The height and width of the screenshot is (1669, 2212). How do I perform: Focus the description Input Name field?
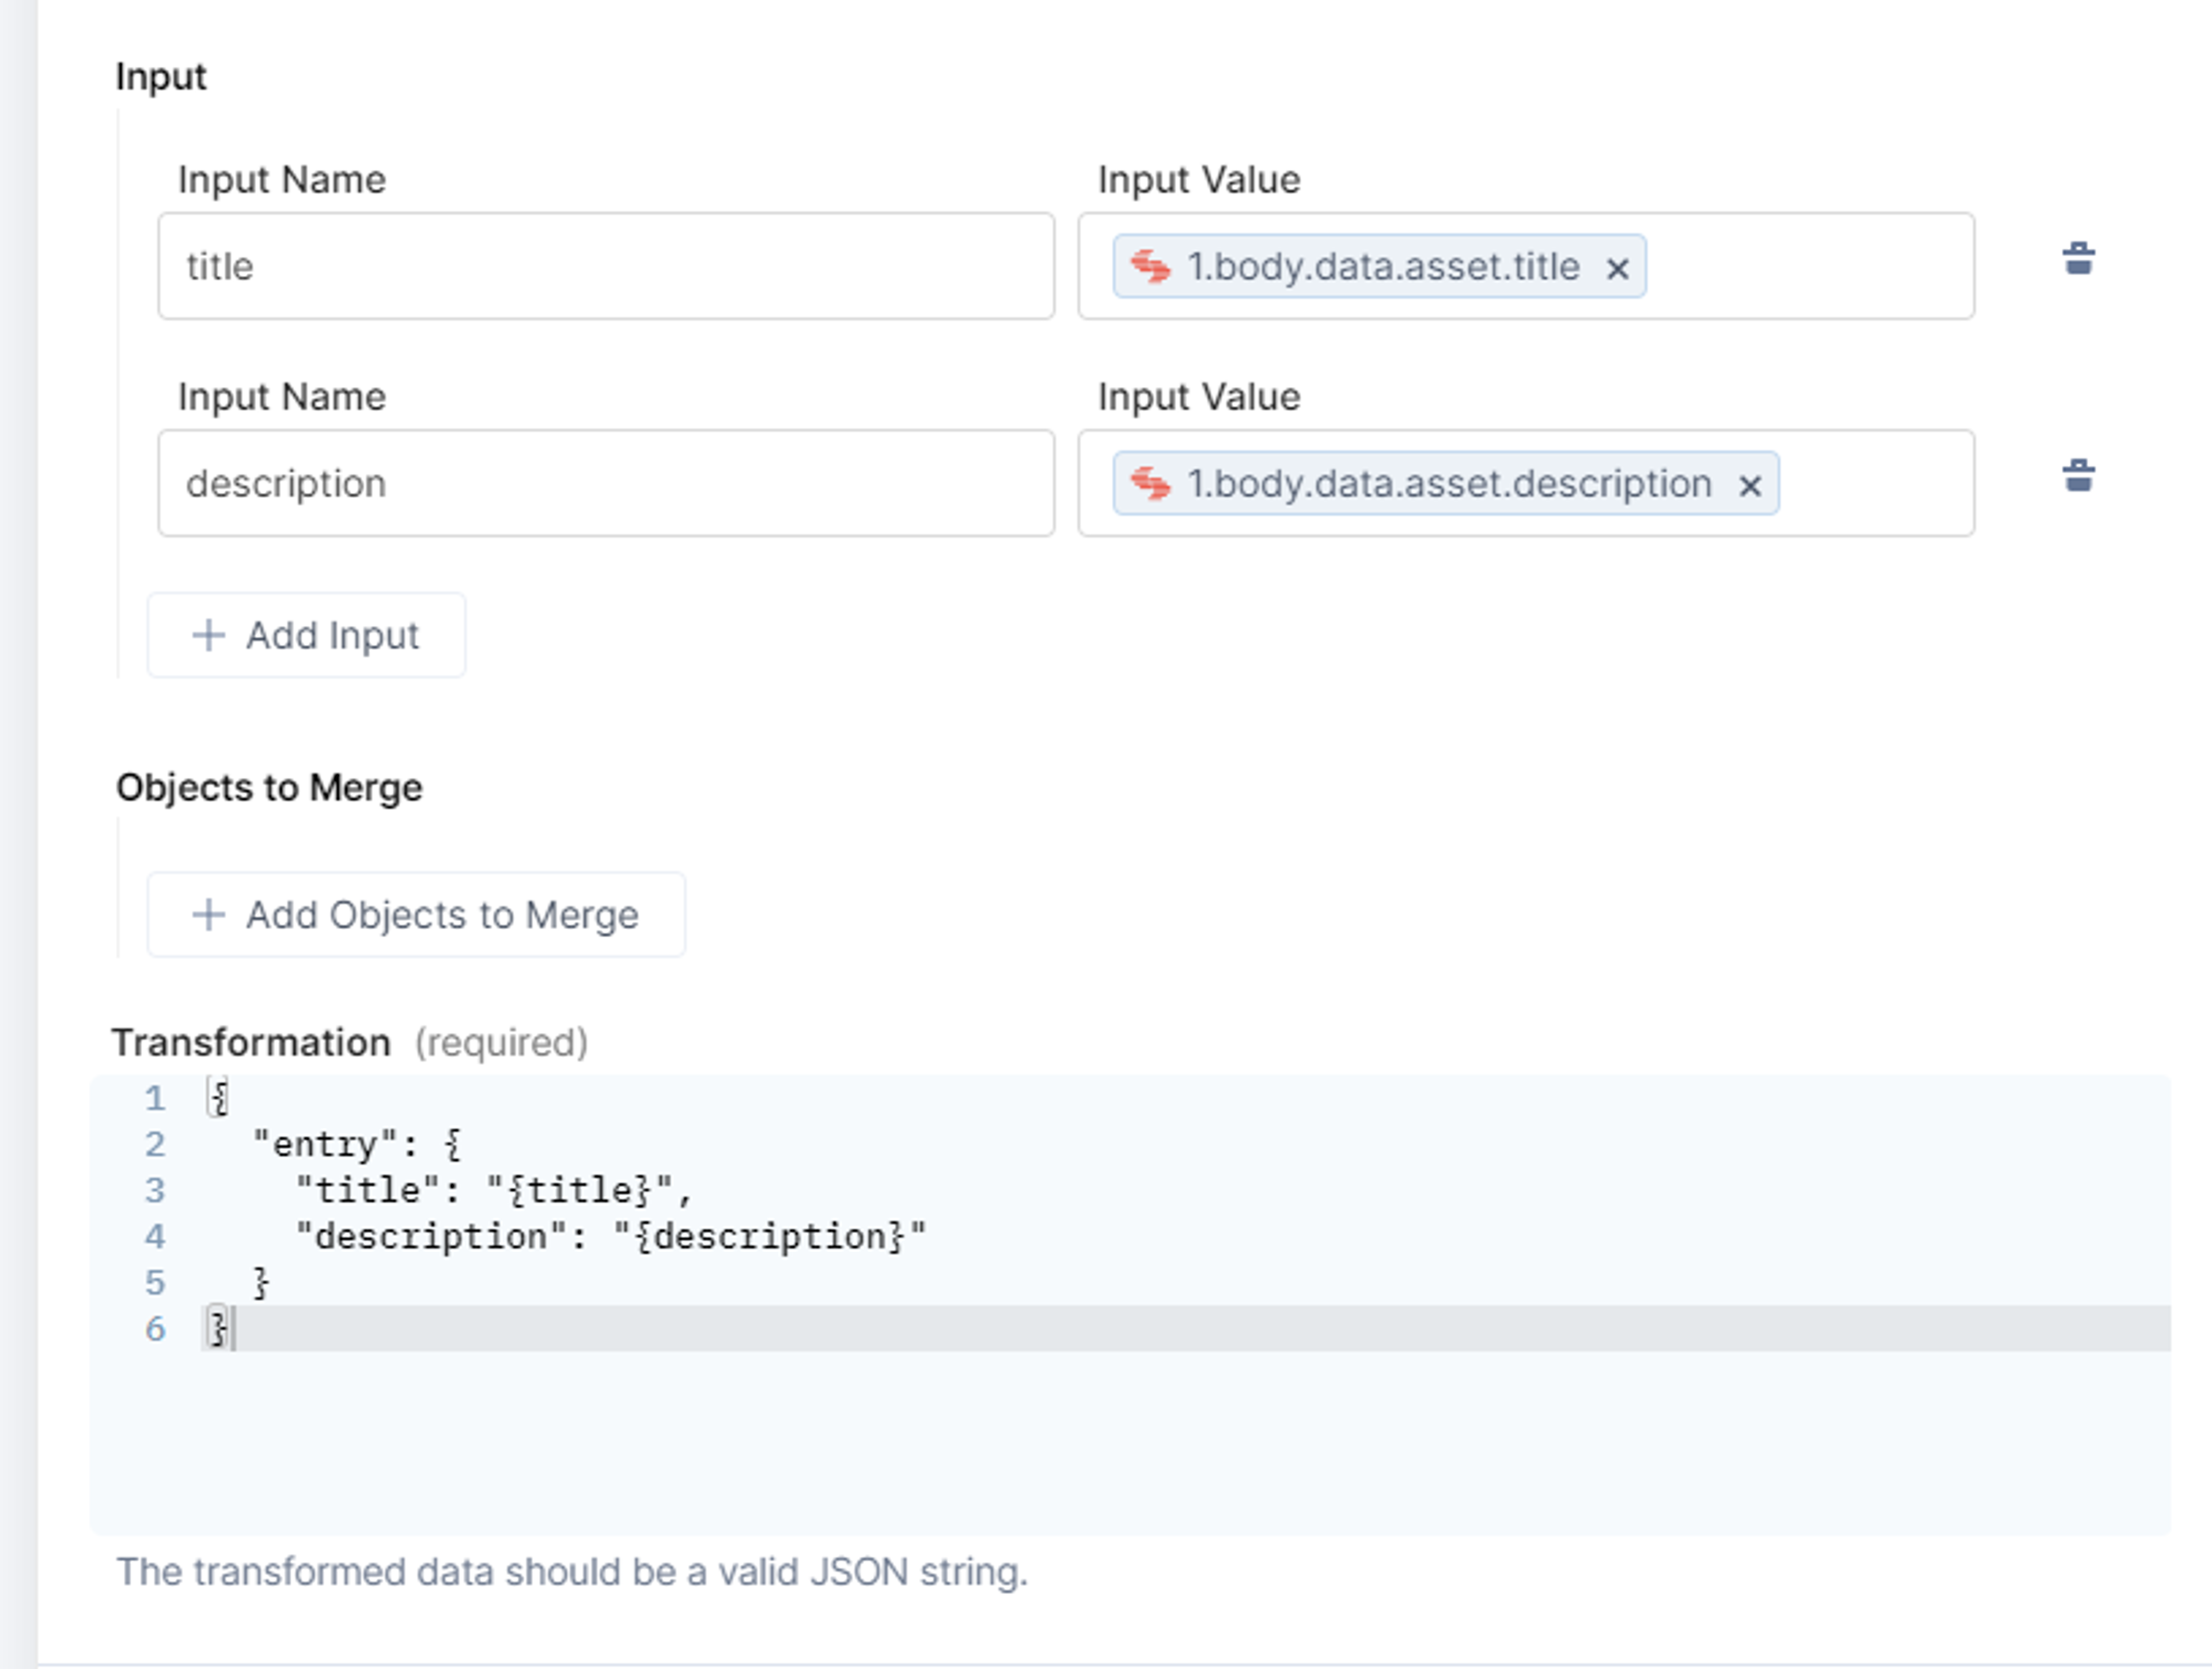pyautogui.click(x=606, y=483)
